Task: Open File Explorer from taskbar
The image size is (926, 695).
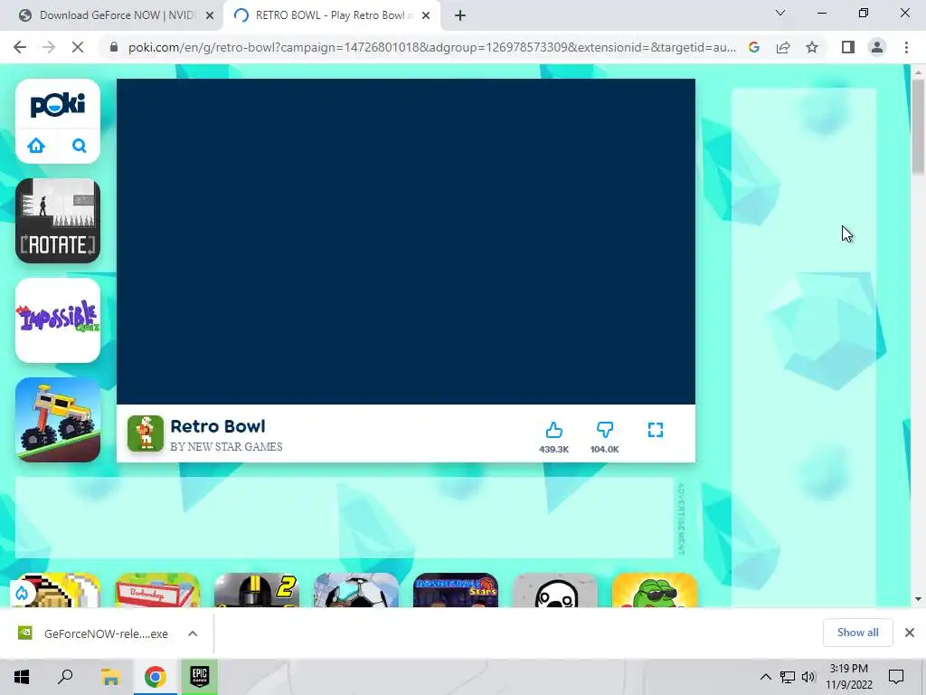Action: (x=110, y=677)
